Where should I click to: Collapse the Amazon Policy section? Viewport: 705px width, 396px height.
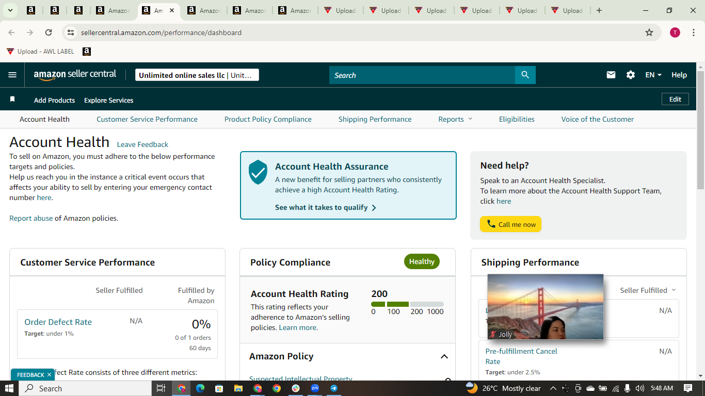(444, 356)
